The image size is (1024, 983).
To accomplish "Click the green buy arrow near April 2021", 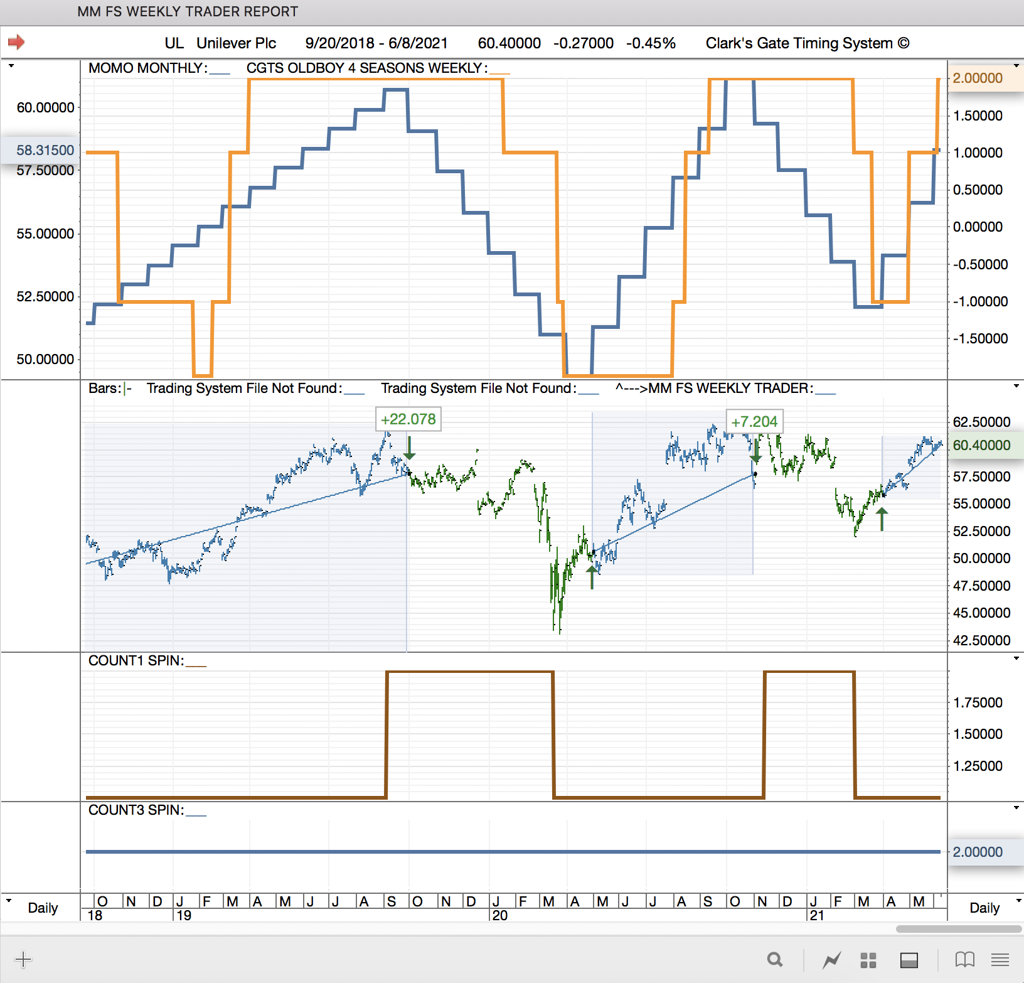I will [x=882, y=518].
